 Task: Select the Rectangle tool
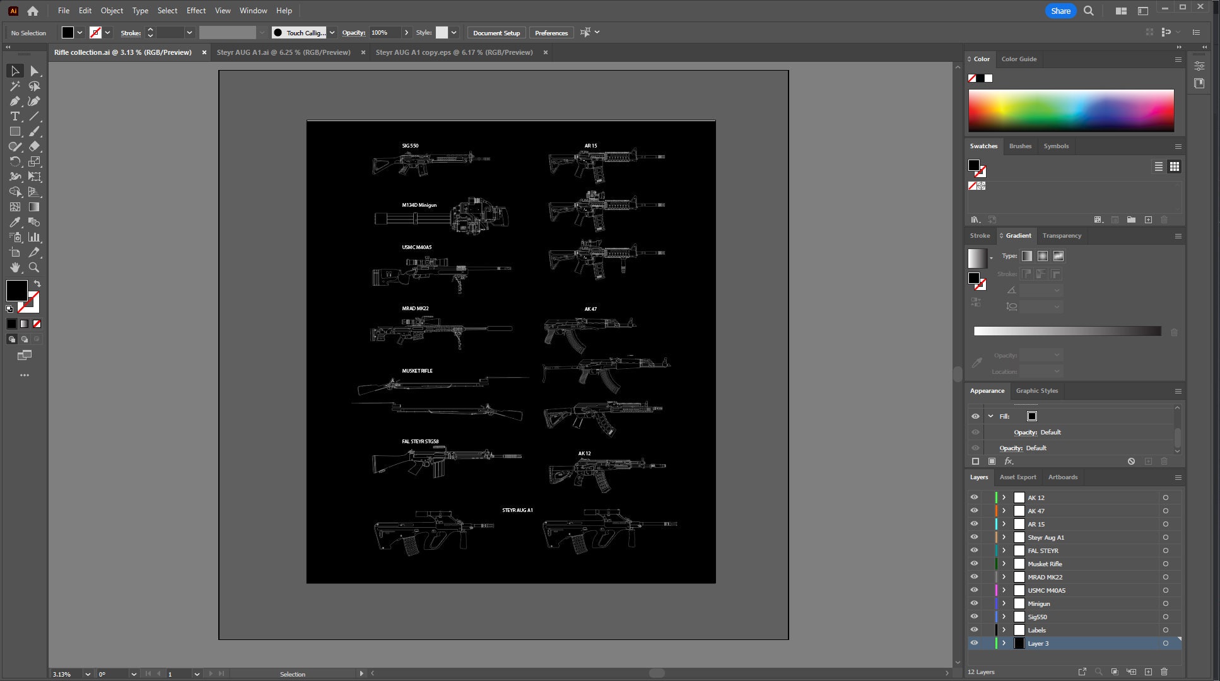coord(15,131)
